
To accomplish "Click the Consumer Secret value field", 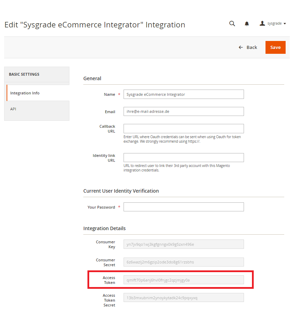I will (184, 262).
